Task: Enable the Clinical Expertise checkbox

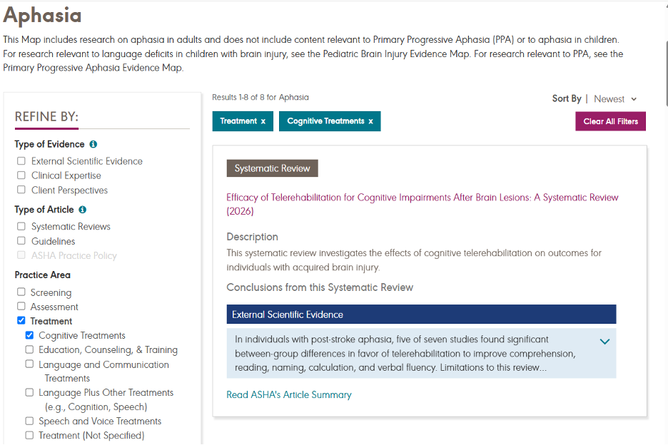Action: 21,175
